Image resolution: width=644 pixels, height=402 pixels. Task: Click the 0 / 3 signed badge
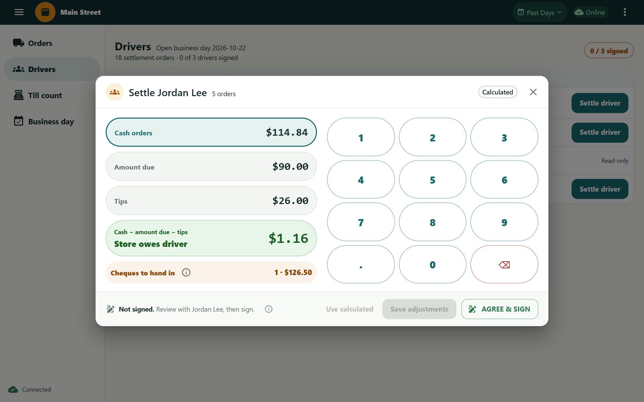pyautogui.click(x=609, y=51)
